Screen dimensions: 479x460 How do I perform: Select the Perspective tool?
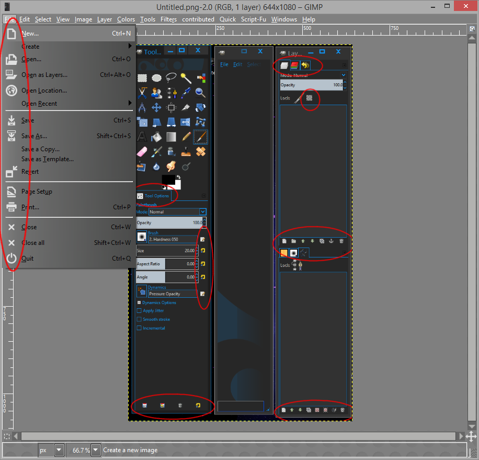(x=171, y=122)
